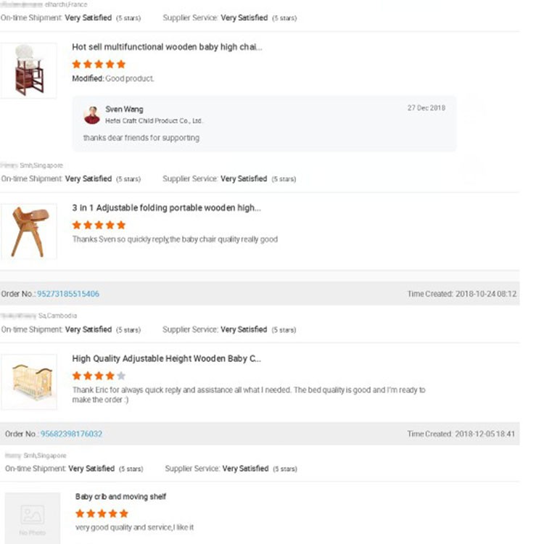544x544 pixels.
Task: Click the star rating under Baby crib and moving shelf
Action: click(x=102, y=514)
